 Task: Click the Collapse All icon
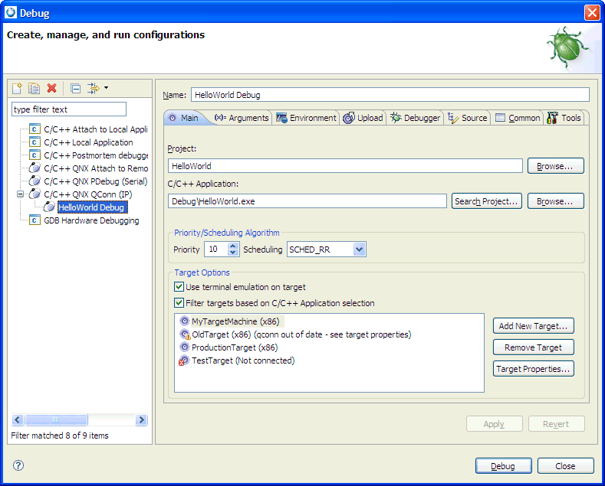coord(76,89)
